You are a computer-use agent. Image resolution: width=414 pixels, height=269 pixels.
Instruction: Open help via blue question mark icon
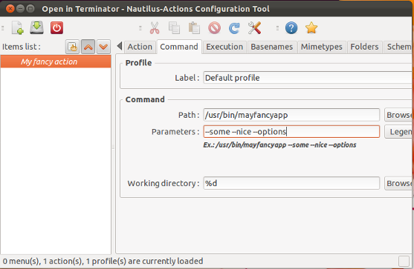click(291, 28)
